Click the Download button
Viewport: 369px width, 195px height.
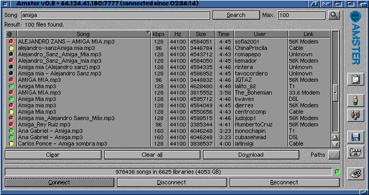point(251,155)
